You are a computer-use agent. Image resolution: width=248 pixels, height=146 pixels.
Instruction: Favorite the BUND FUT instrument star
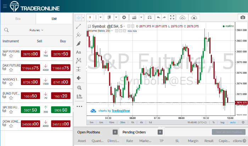11,98
